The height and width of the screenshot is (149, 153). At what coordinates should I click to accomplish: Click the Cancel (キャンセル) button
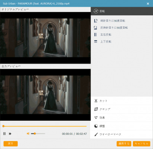tap(141, 144)
